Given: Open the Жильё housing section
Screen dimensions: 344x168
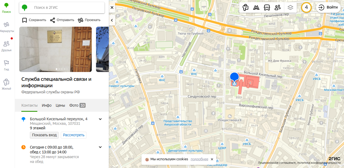Looking at the screenshot, I should click(6, 84).
